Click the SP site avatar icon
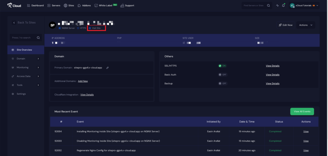 pyautogui.click(x=53, y=25)
